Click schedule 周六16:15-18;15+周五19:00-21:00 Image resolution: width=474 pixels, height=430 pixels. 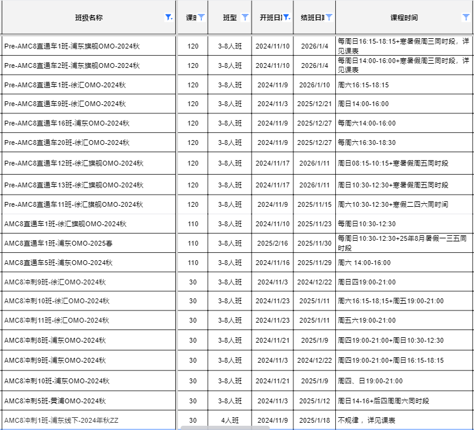pyautogui.click(x=404, y=301)
